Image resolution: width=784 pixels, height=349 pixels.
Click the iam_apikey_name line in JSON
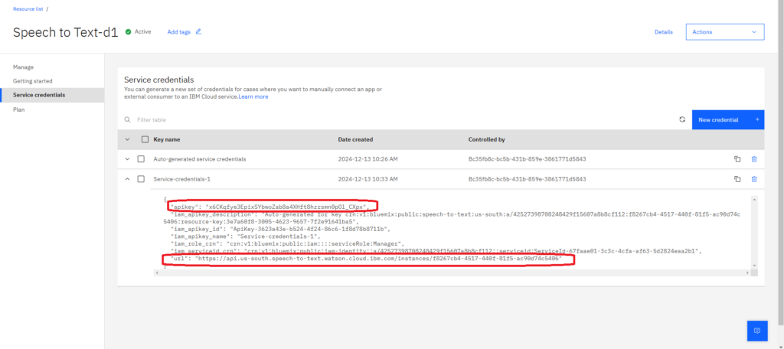(x=246, y=236)
